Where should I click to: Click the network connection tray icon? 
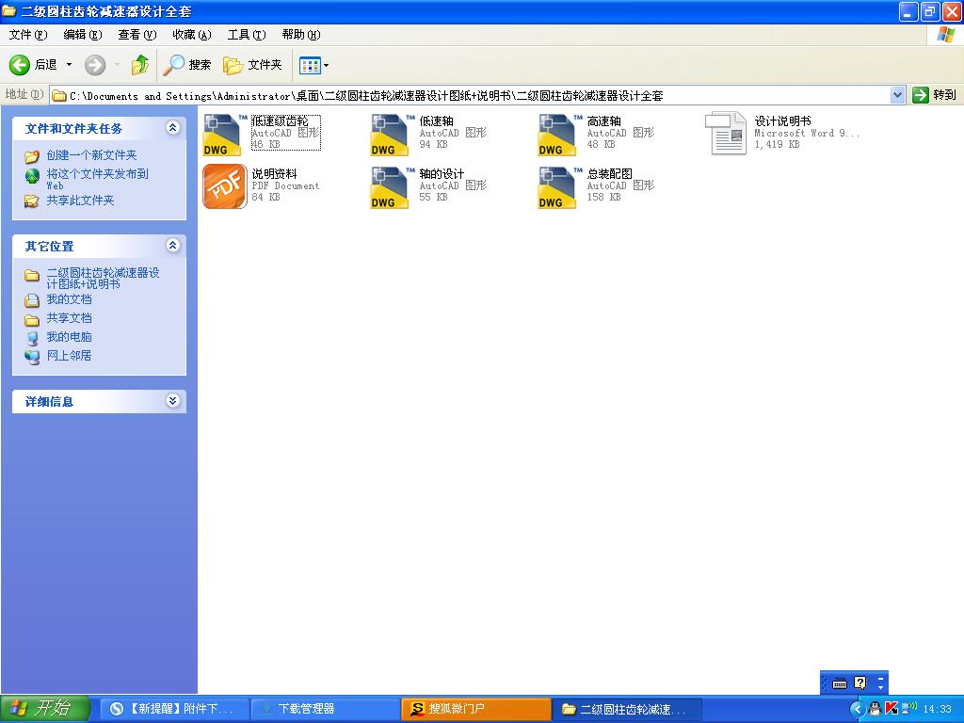pyautogui.click(x=908, y=708)
